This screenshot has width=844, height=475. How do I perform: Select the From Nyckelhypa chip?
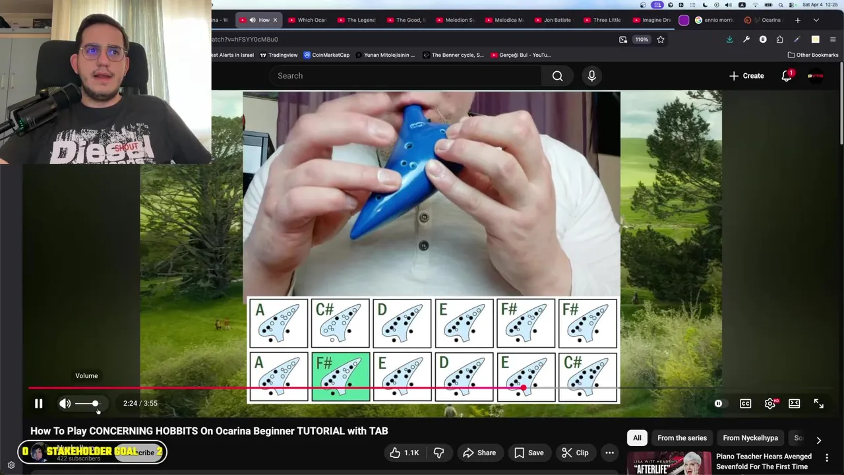point(750,438)
